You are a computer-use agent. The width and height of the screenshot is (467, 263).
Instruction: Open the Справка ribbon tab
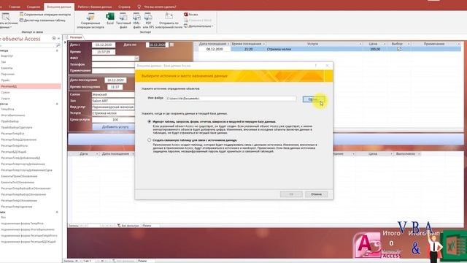(x=124, y=7)
